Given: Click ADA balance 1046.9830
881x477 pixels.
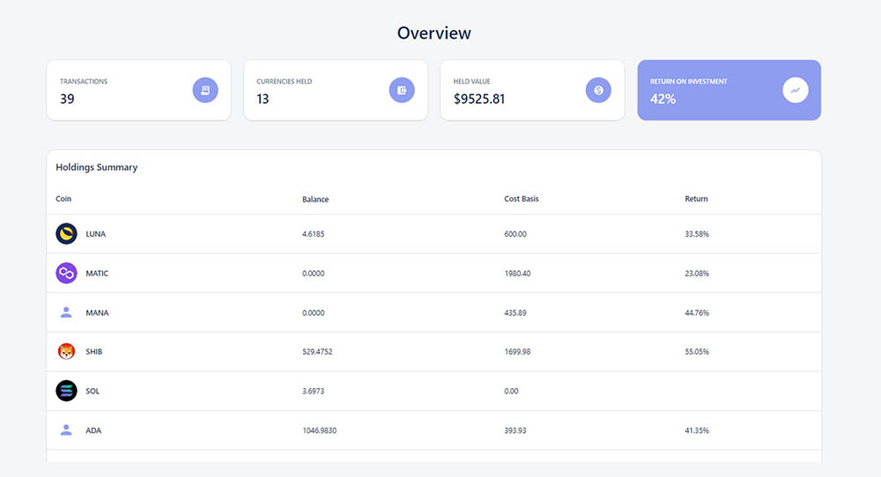Looking at the screenshot, I should tap(319, 430).
